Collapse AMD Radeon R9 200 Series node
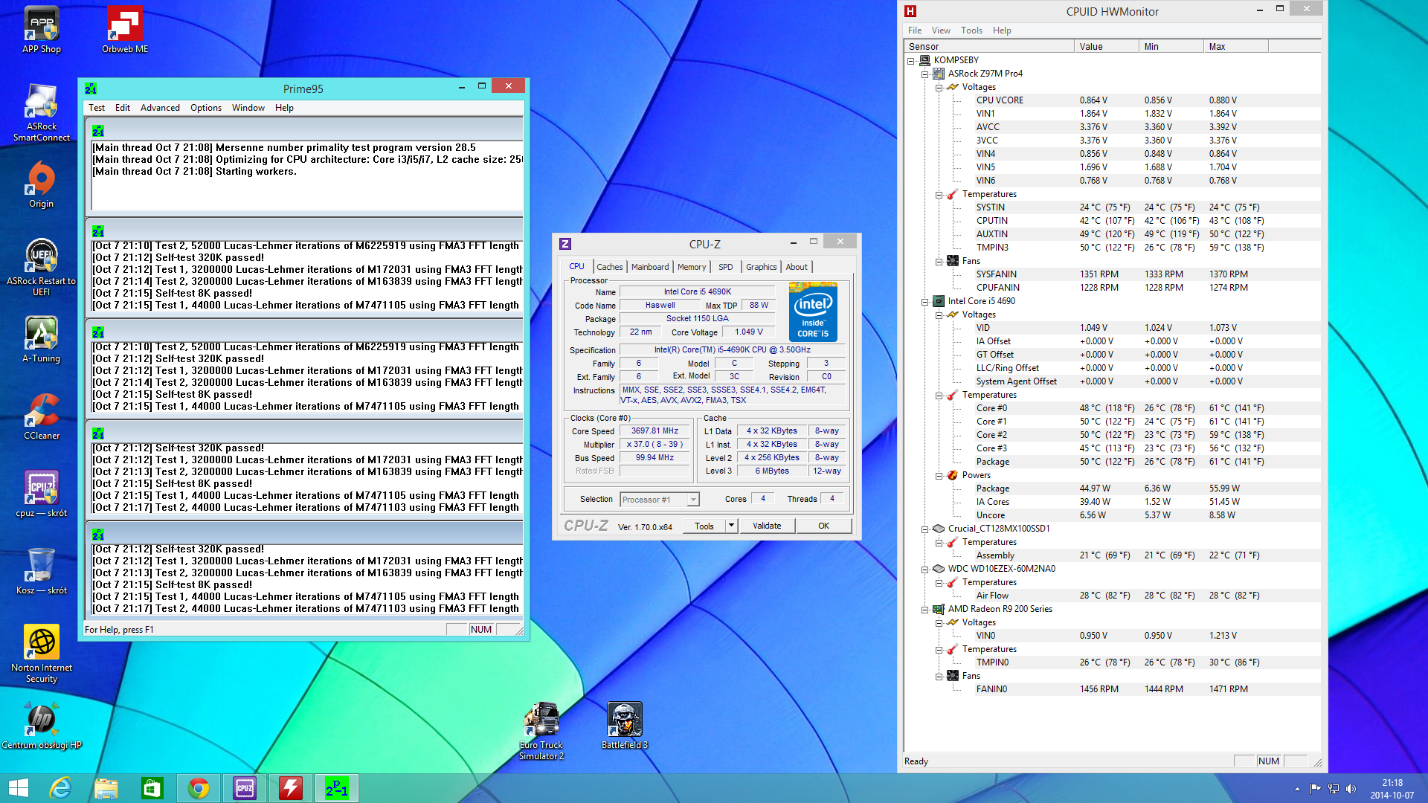1428x803 pixels. click(x=925, y=609)
